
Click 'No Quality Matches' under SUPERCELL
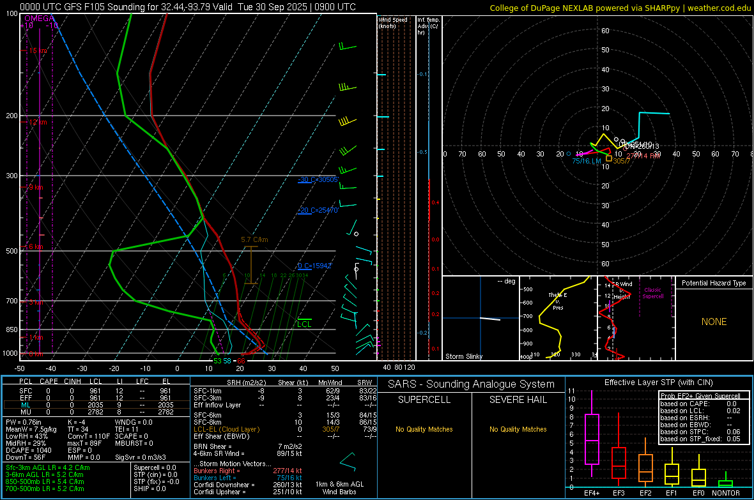click(424, 429)
